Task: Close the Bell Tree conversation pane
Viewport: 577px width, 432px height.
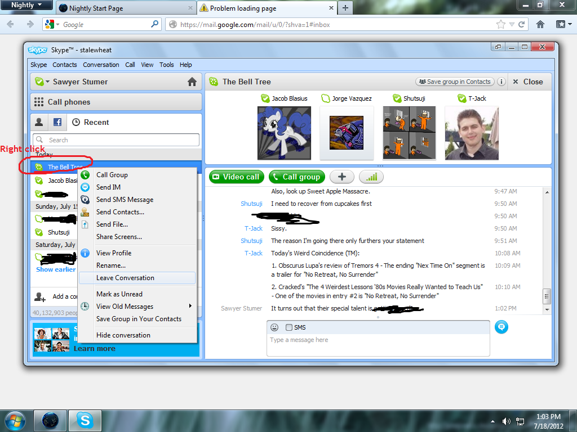Action: (x=528, y=82)
